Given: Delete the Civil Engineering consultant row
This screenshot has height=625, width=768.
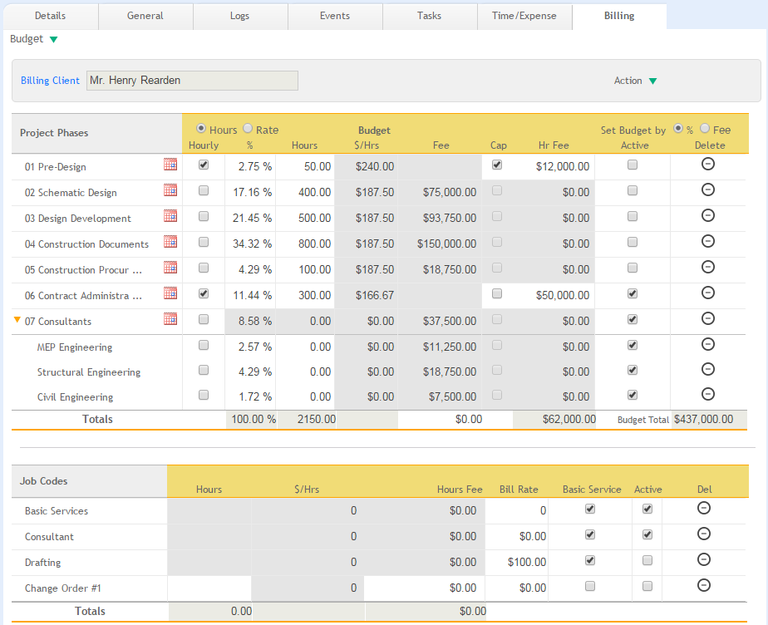Looking at the screenshot, I should point(708,394).
